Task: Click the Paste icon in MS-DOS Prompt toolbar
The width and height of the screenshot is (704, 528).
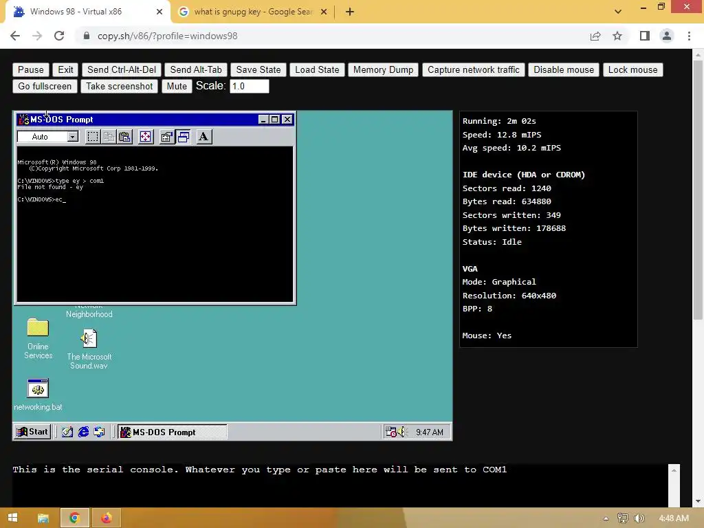Action: pos(125,137)
